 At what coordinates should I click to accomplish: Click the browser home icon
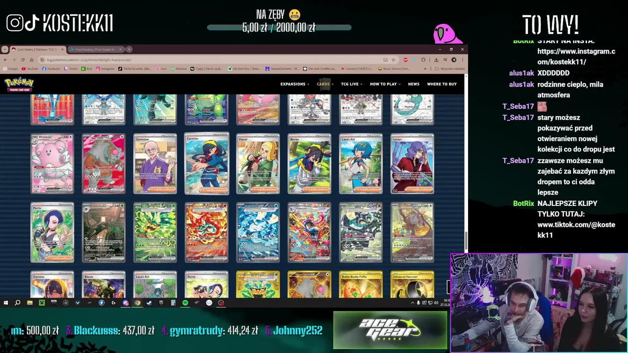31,60
